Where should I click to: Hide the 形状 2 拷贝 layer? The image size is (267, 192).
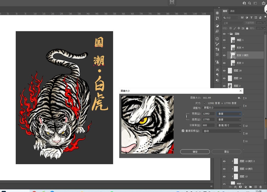[224, 55]
